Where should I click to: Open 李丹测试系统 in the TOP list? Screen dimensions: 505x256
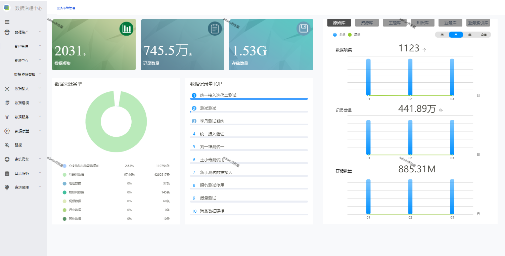pyautogui.click(x=212, y=121)
